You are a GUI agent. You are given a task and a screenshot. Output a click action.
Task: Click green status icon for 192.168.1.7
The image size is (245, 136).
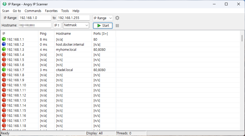(4, 70)
